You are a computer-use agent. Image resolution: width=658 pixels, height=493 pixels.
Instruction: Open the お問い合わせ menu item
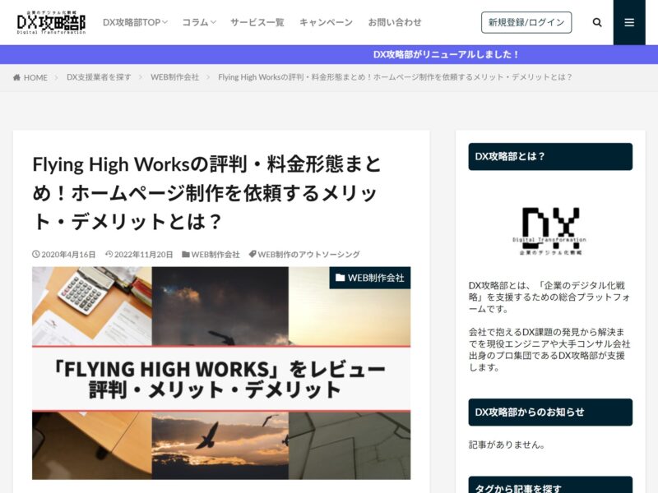395,22
